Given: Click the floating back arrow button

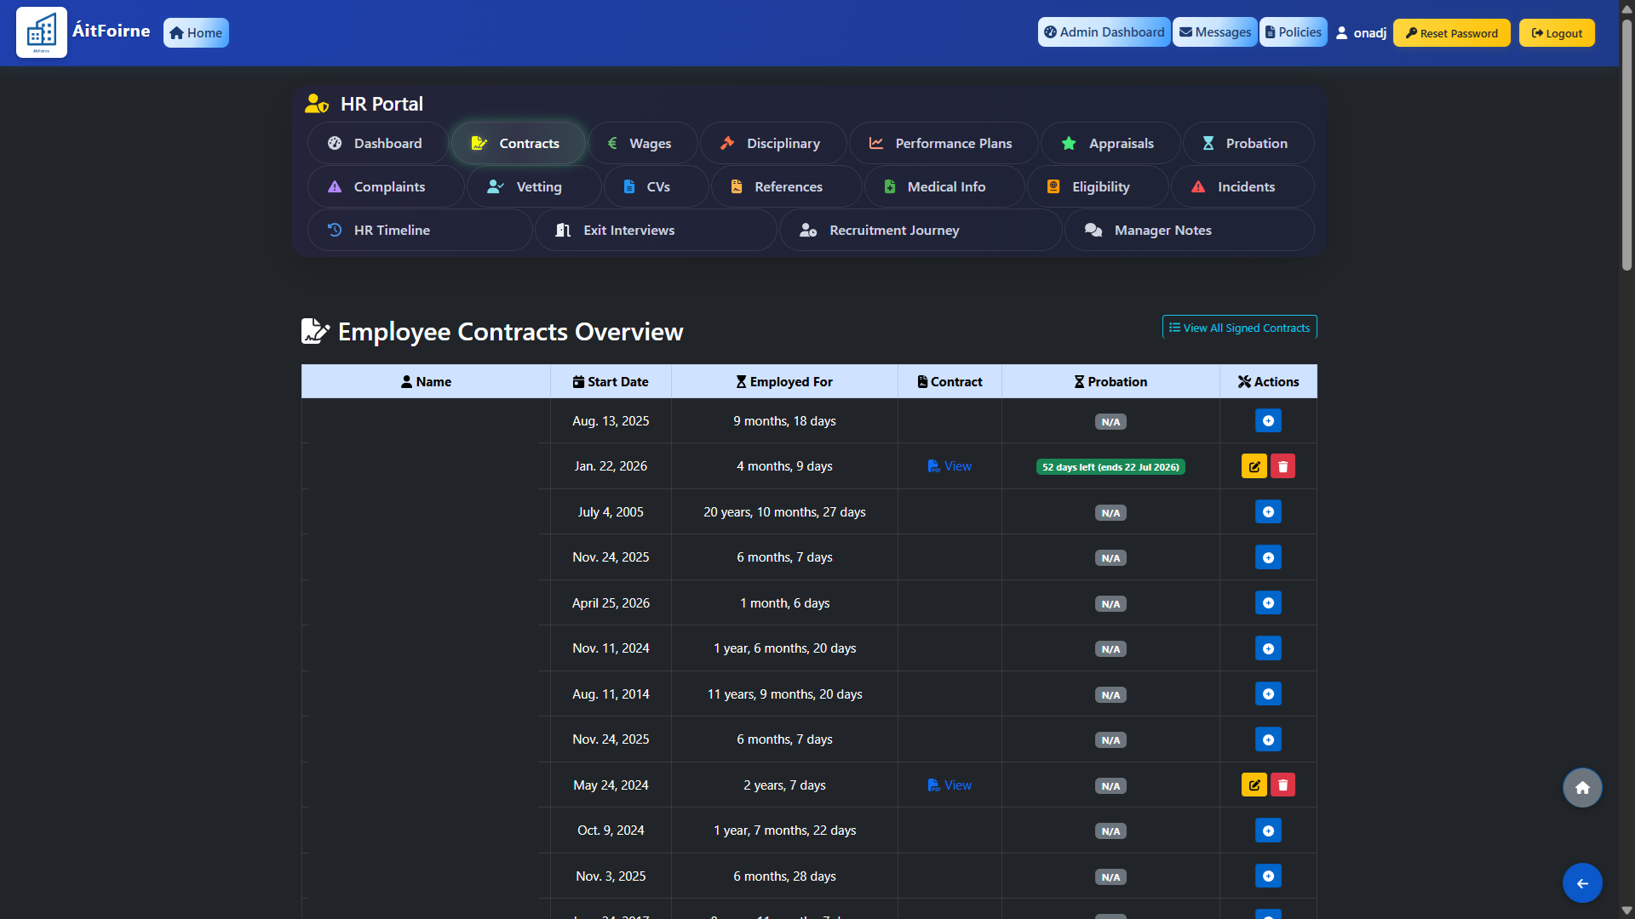Looking at the screenshot, I should tap(1582, 883).
